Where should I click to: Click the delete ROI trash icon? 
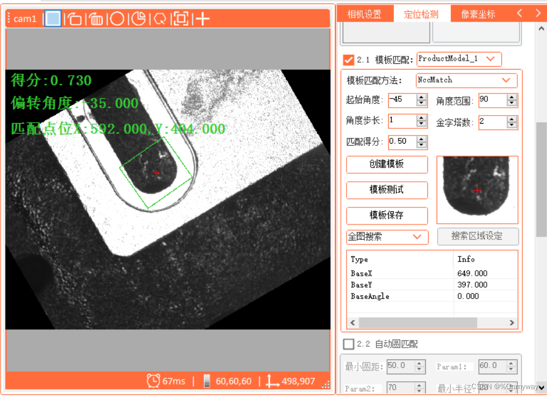96,18
